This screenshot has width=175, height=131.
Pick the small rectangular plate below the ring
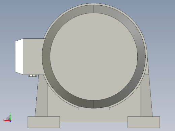pos(94,108)
